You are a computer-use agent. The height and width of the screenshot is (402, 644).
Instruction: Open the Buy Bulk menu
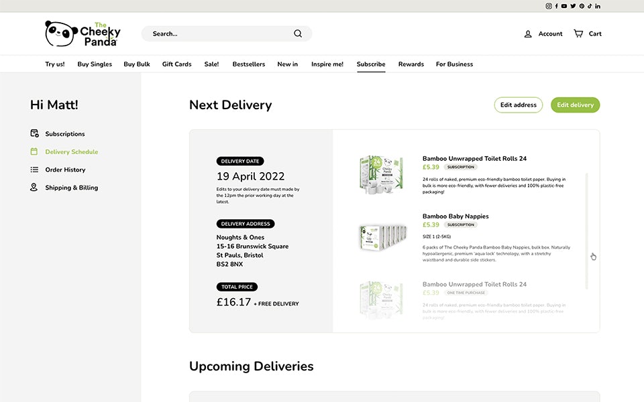pyautogui.click(x=137, y=64)
